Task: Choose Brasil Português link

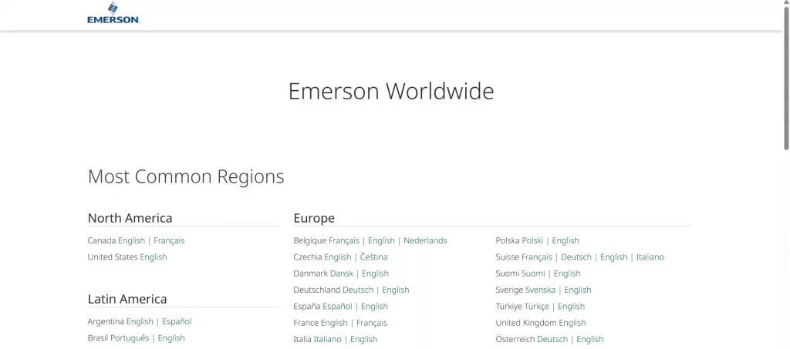Action: (130, 338)
